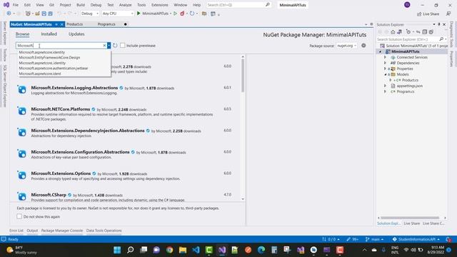Open the Package source nuget.org dropdown
This screenshot has width=457, height=257.
click(346, 46)
